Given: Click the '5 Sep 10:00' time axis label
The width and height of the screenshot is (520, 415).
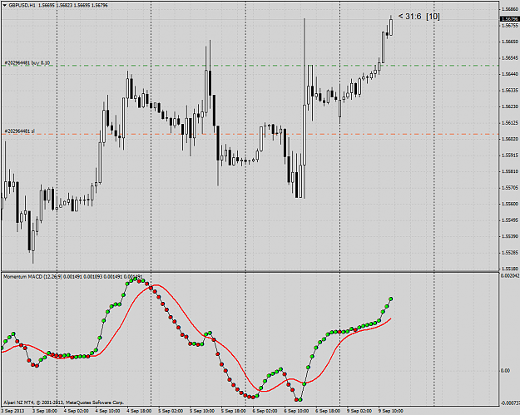Looking at the screenshot, I should point(202,411).
